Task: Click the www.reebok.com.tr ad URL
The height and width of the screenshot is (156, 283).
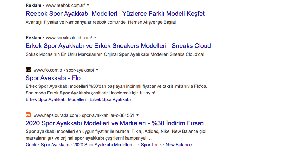Action: [65, 5]
